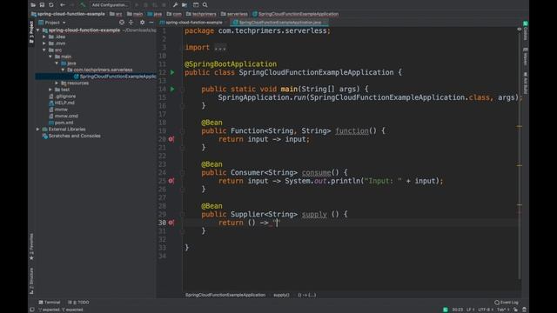Screen dimensions: 557x313
Task: Expand the .idea folder
Action: [x=44, y=37]
